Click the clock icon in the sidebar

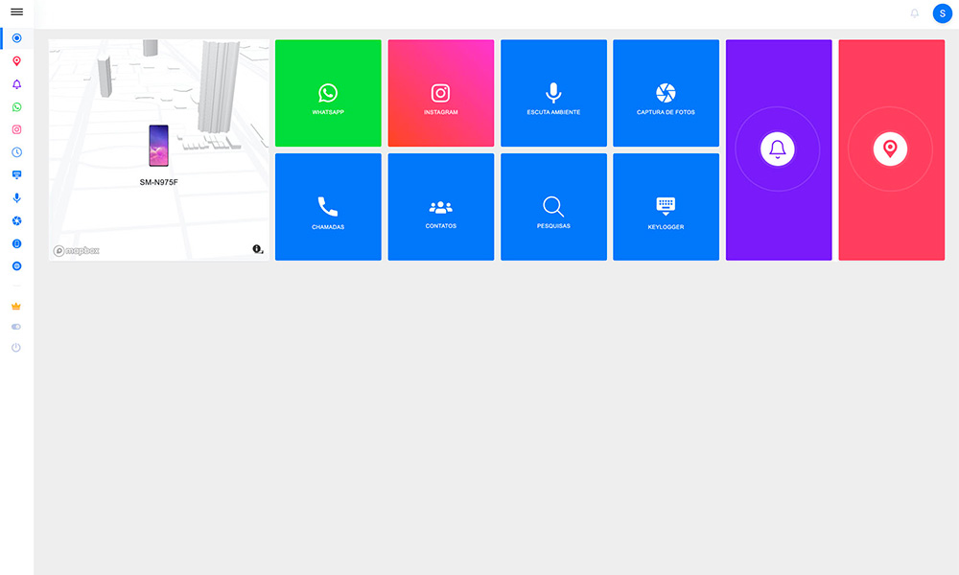pos(16,152)
